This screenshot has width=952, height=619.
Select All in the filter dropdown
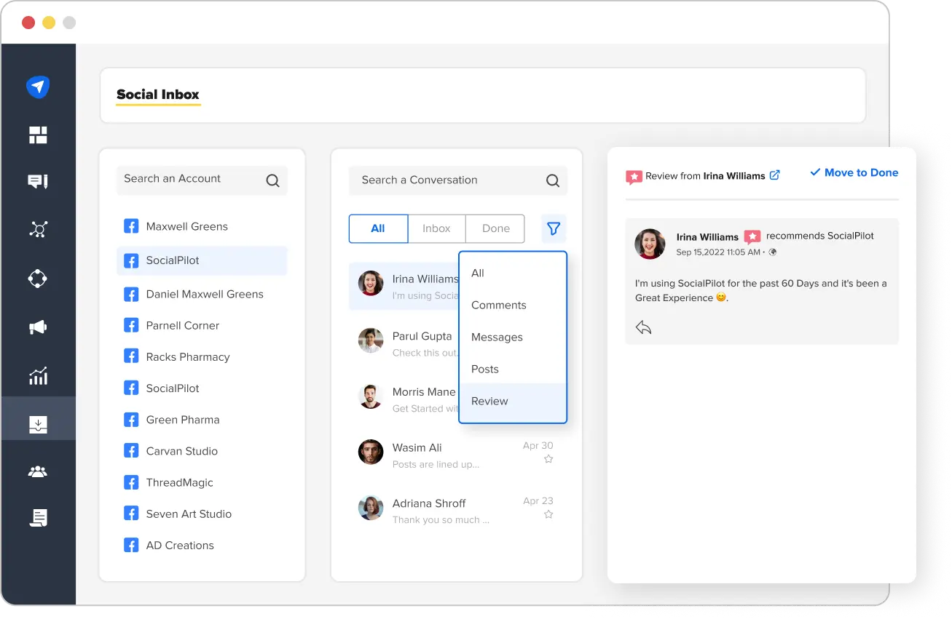pyautogui.click(x=513, y=273)
